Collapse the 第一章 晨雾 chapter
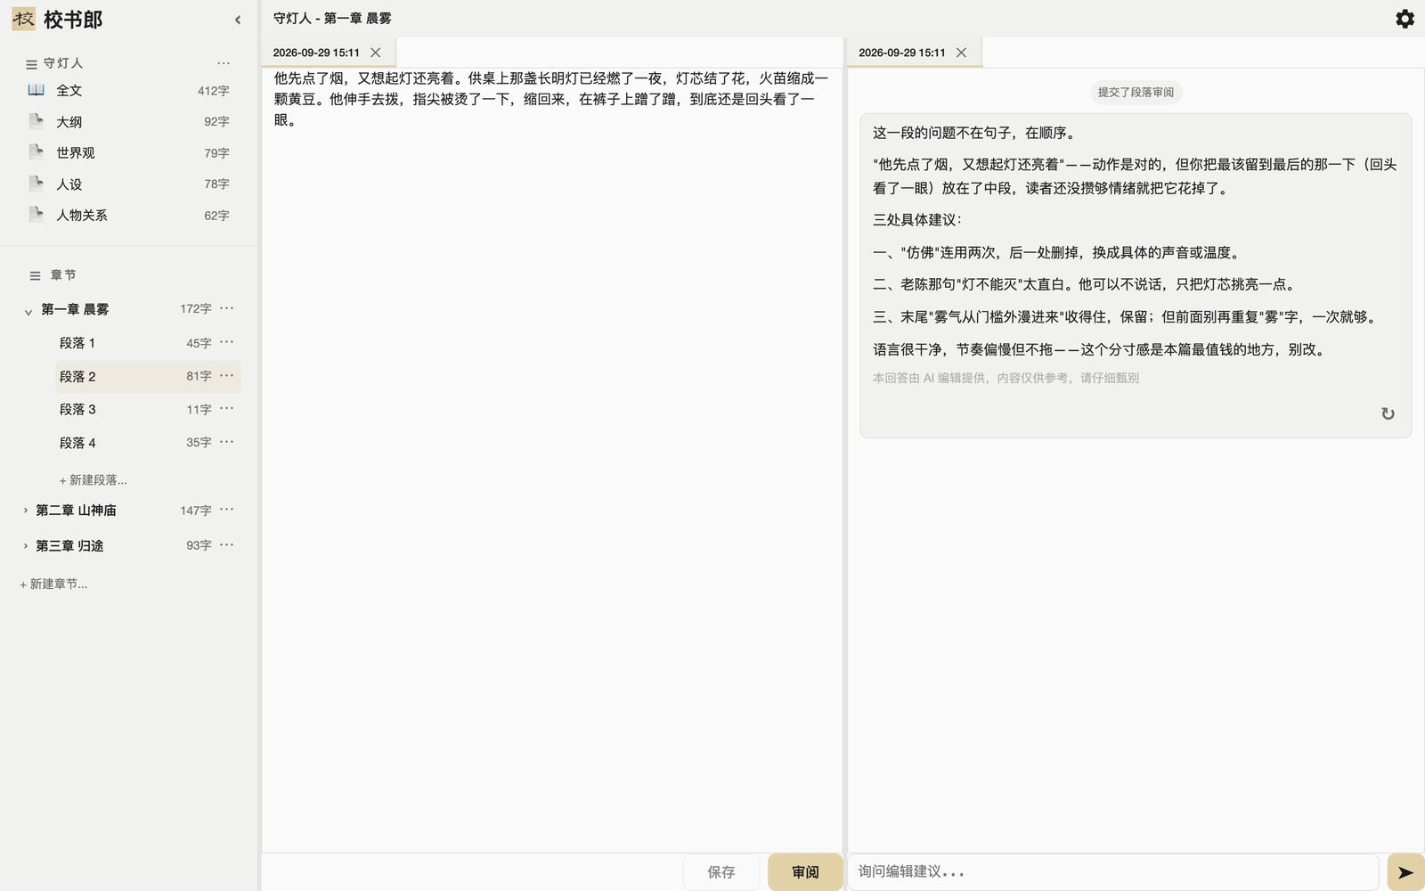1425x891 pixels. tap(28, 311)
